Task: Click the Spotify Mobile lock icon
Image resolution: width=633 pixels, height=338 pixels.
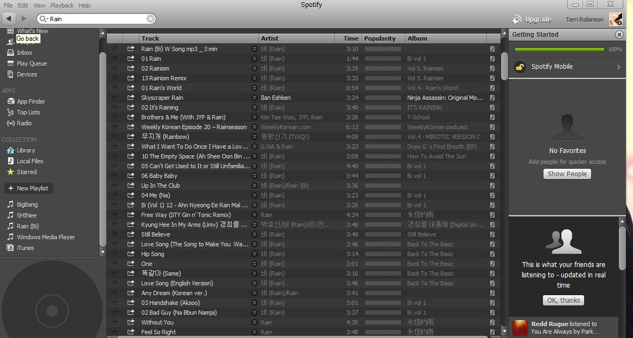Action: 520,67
